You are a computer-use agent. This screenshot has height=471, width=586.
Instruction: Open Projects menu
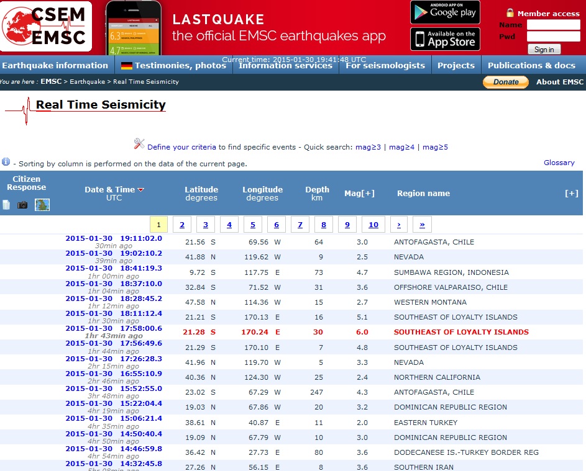click(456, 65)
